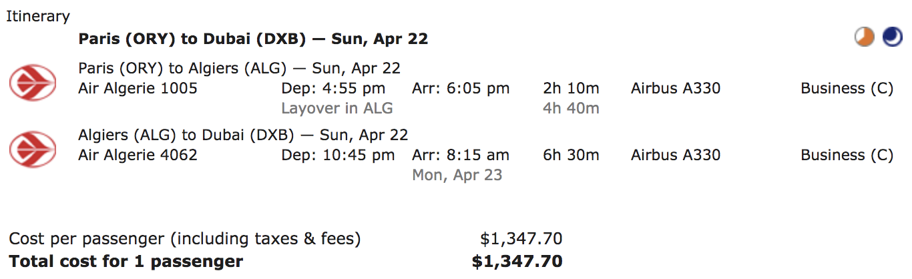This screenshot has width=912, height=279.
Task: Select the Paris (ORY) to Dubai (DXB) heading
Action: (x=253, y=39)
